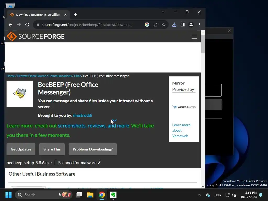Click the Versaweb mirror logo

pos(184,107)
